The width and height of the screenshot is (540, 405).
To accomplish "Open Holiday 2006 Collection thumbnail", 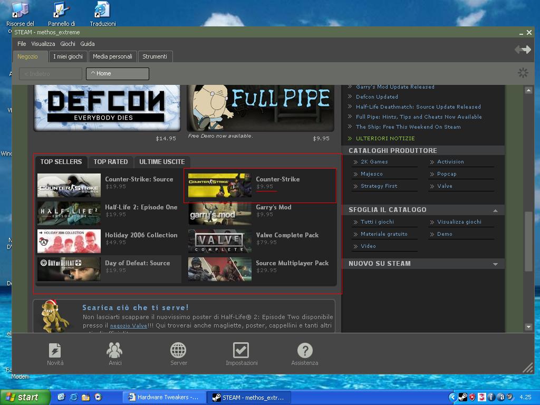I will pyautogui.click(x=69, y=241).
